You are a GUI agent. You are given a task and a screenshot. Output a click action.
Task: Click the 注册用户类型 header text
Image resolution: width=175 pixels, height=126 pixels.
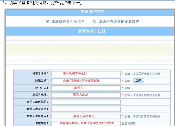92,12
